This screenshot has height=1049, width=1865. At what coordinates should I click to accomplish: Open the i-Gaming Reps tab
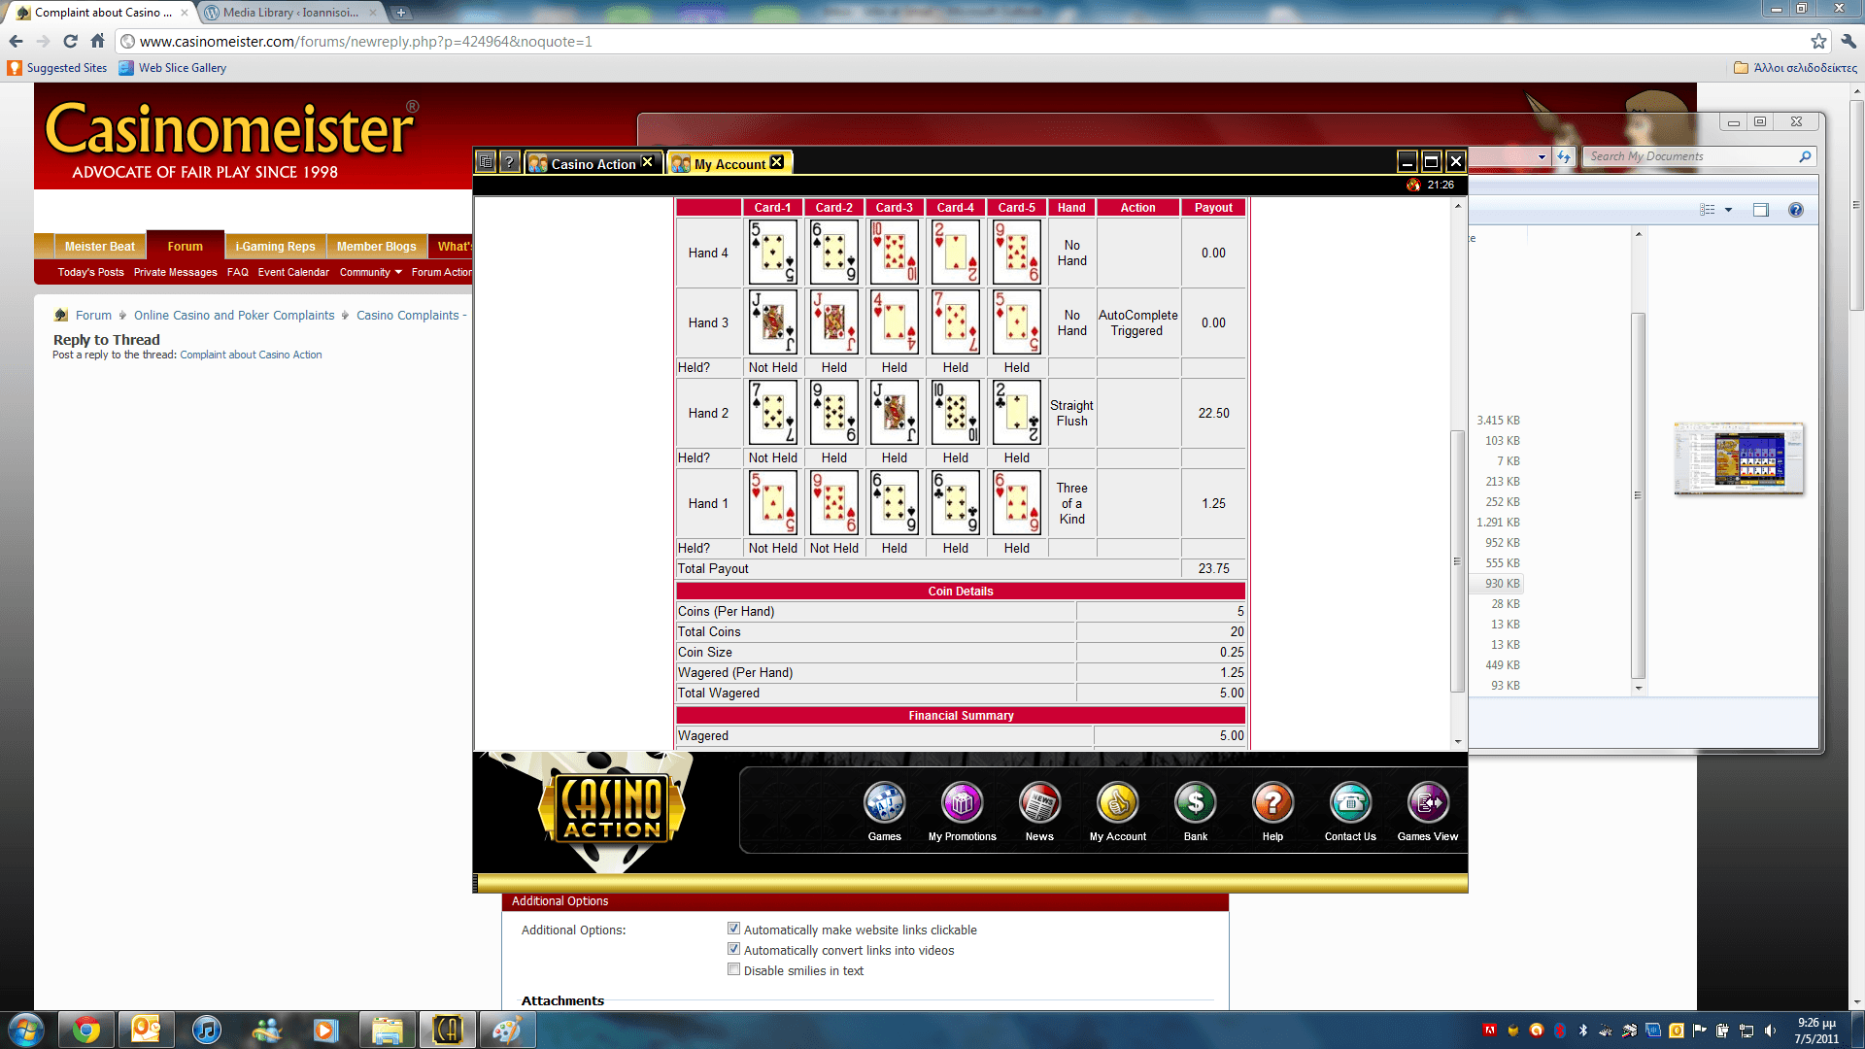coord(275,247)
